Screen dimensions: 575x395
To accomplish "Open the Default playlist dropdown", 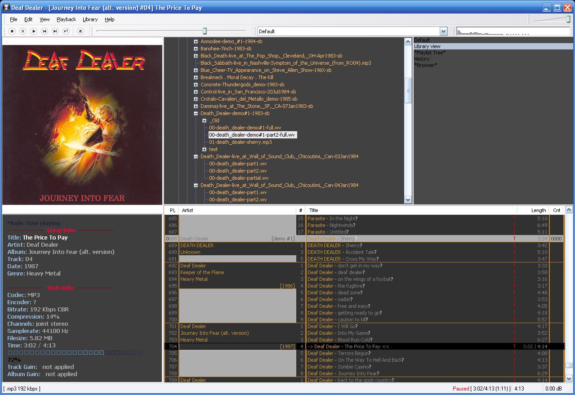I will [443, 31].
